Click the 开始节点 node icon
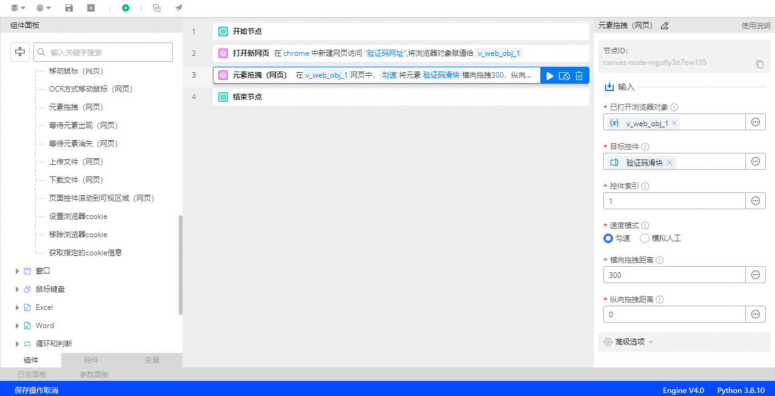 pyautogui.click(x=223, y=32)
